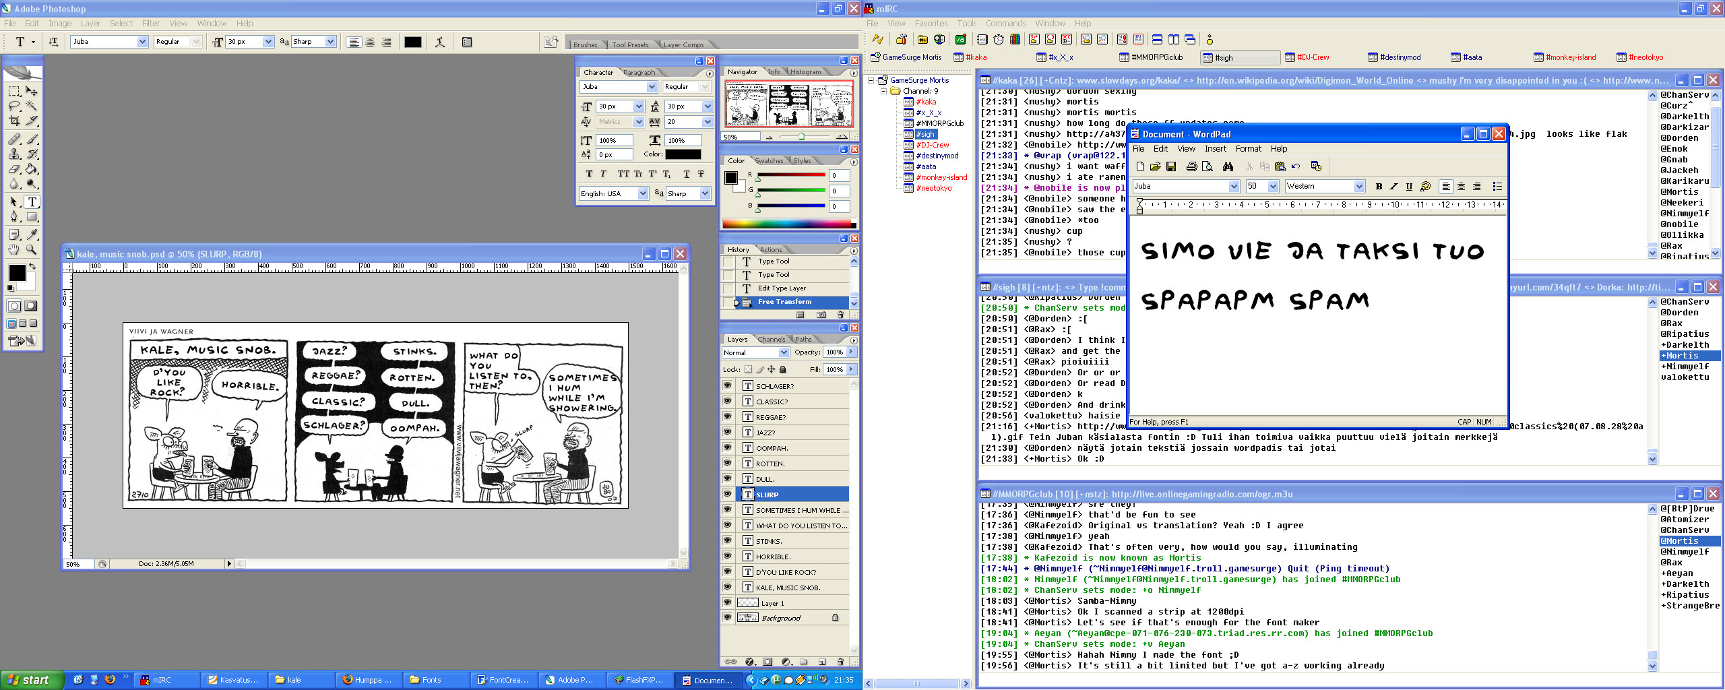Click WordPad Date/Time insert icon
Image resolution: width=1725 pixels, height=690 pixels.
pos(1316,166)
